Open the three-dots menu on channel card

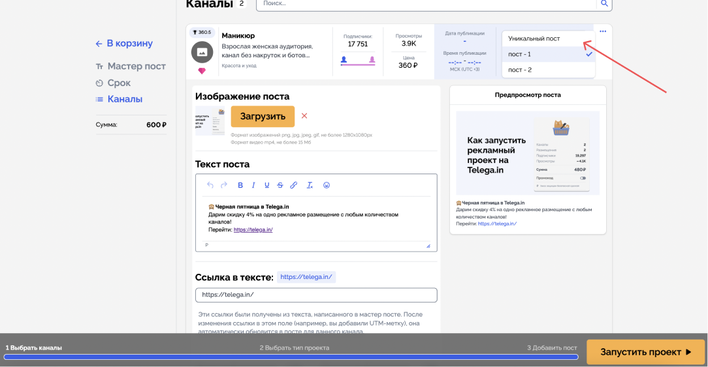point(603,31)
